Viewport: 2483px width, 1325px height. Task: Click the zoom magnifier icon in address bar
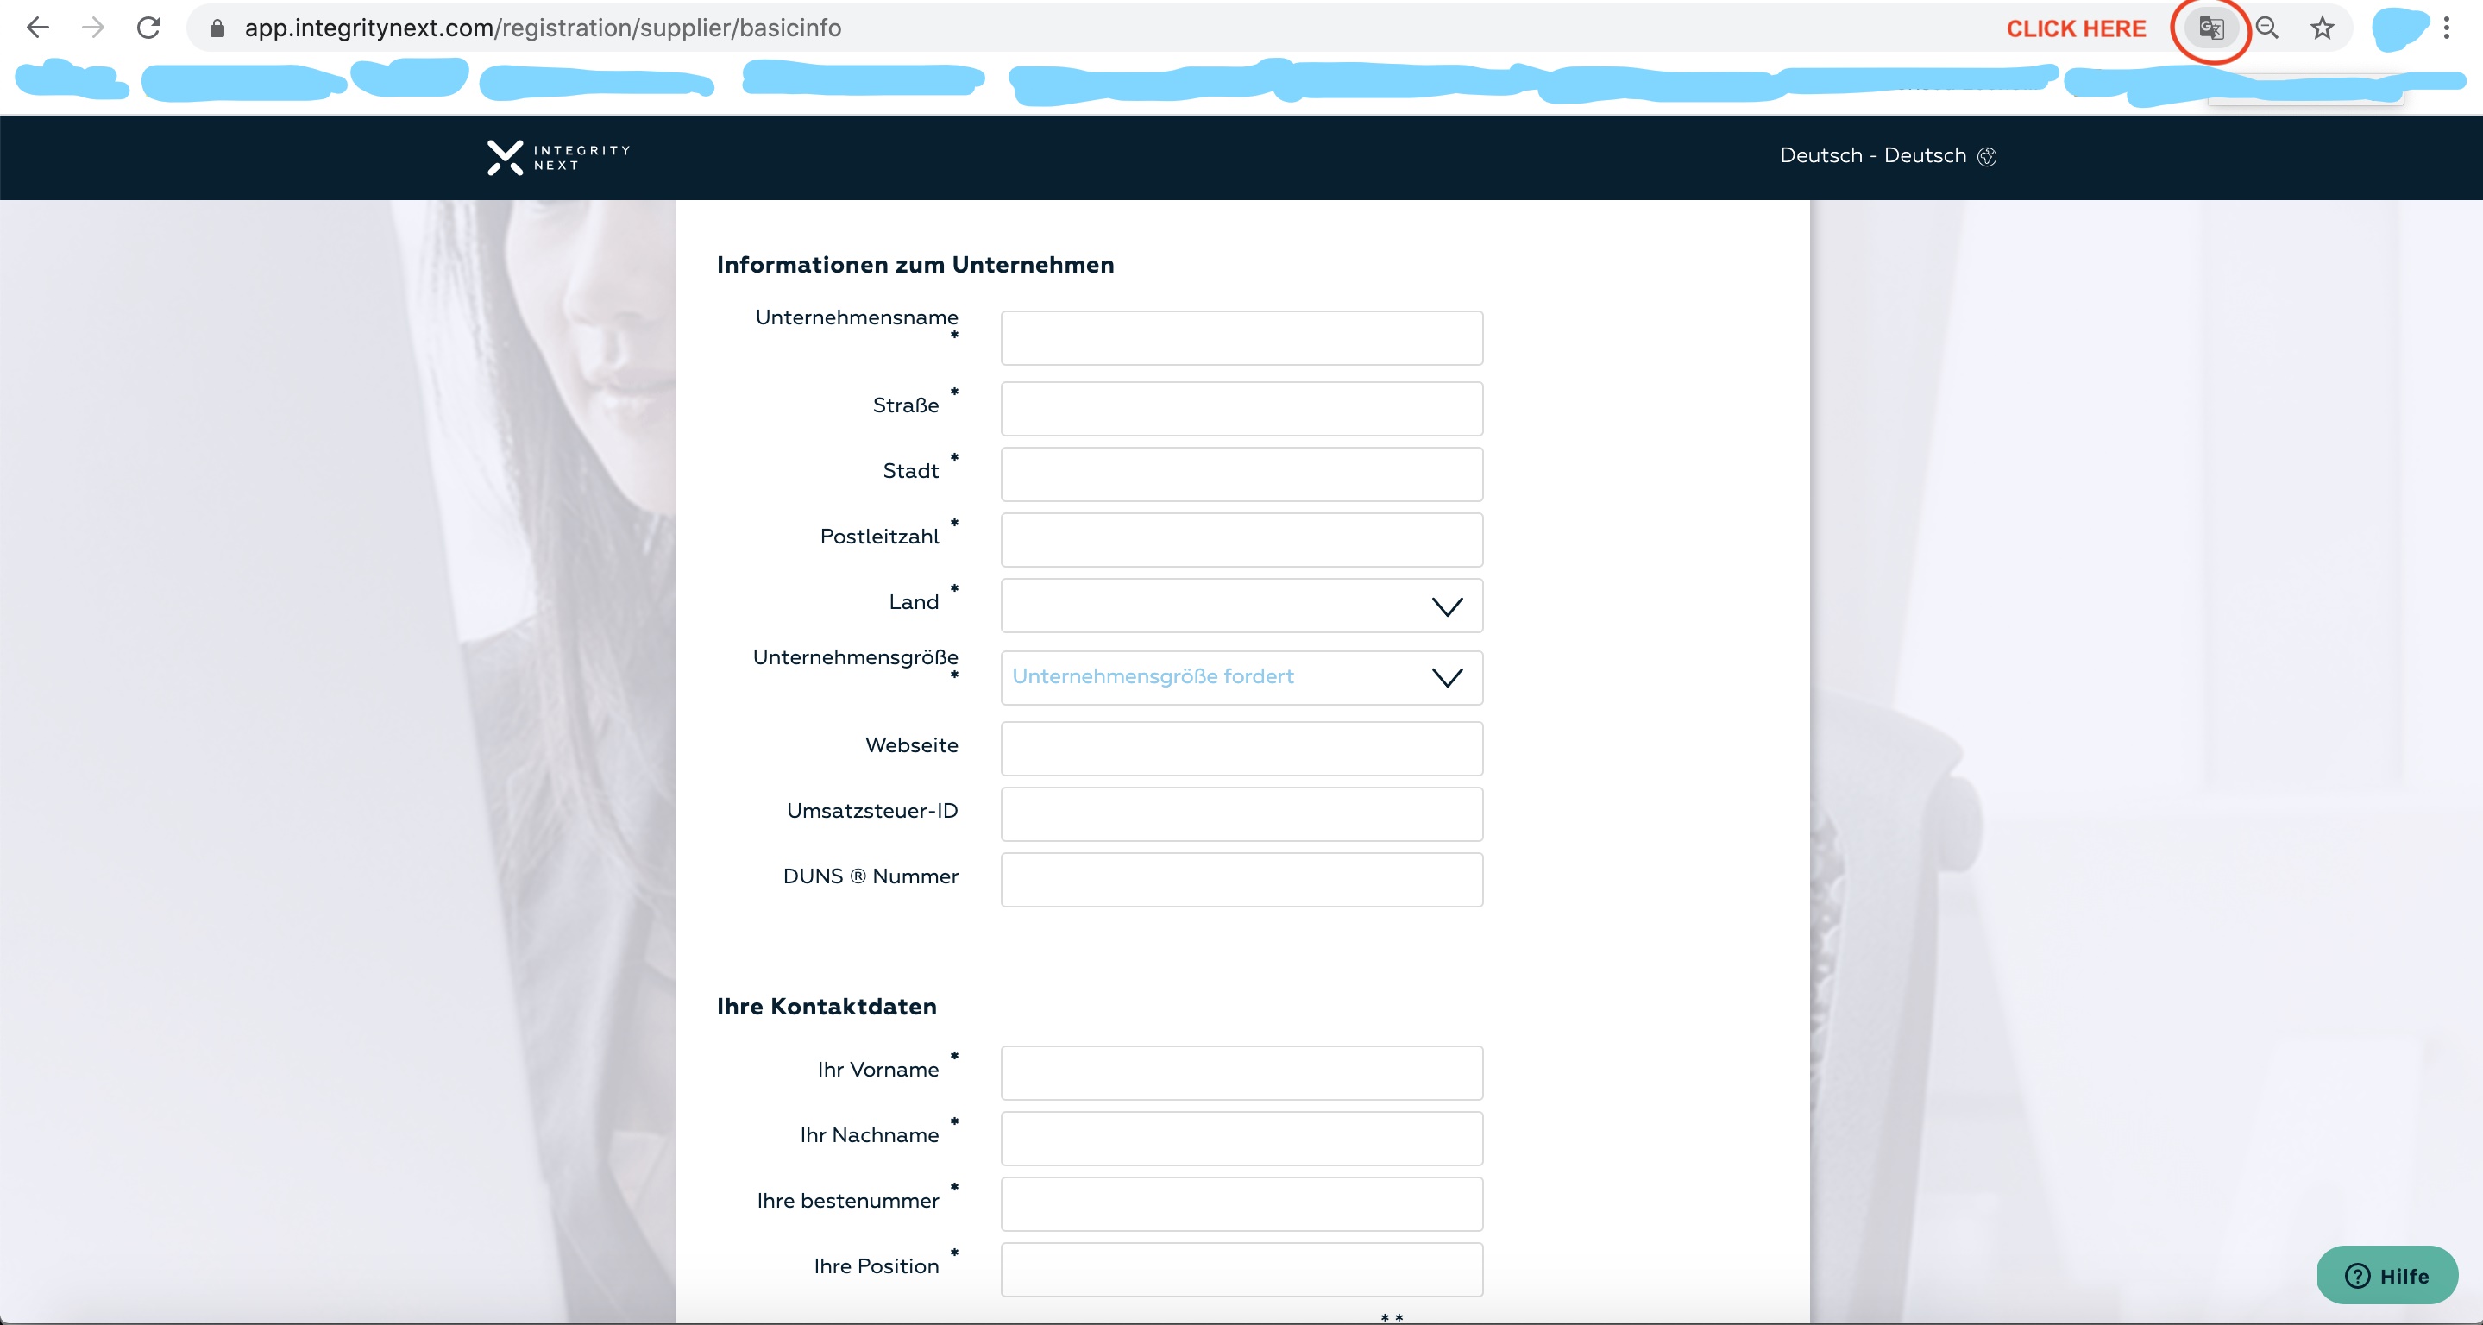[x=2267, y=28]
